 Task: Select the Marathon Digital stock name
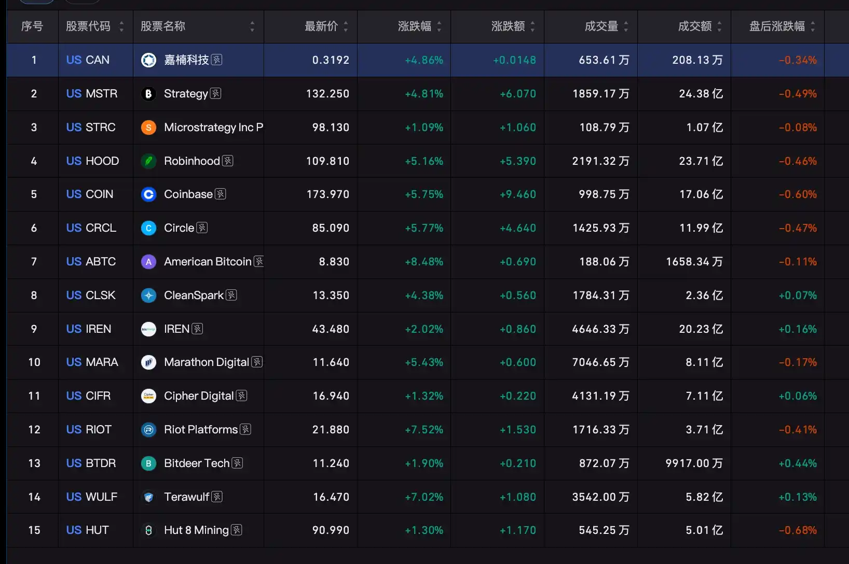tap(207, 362)
